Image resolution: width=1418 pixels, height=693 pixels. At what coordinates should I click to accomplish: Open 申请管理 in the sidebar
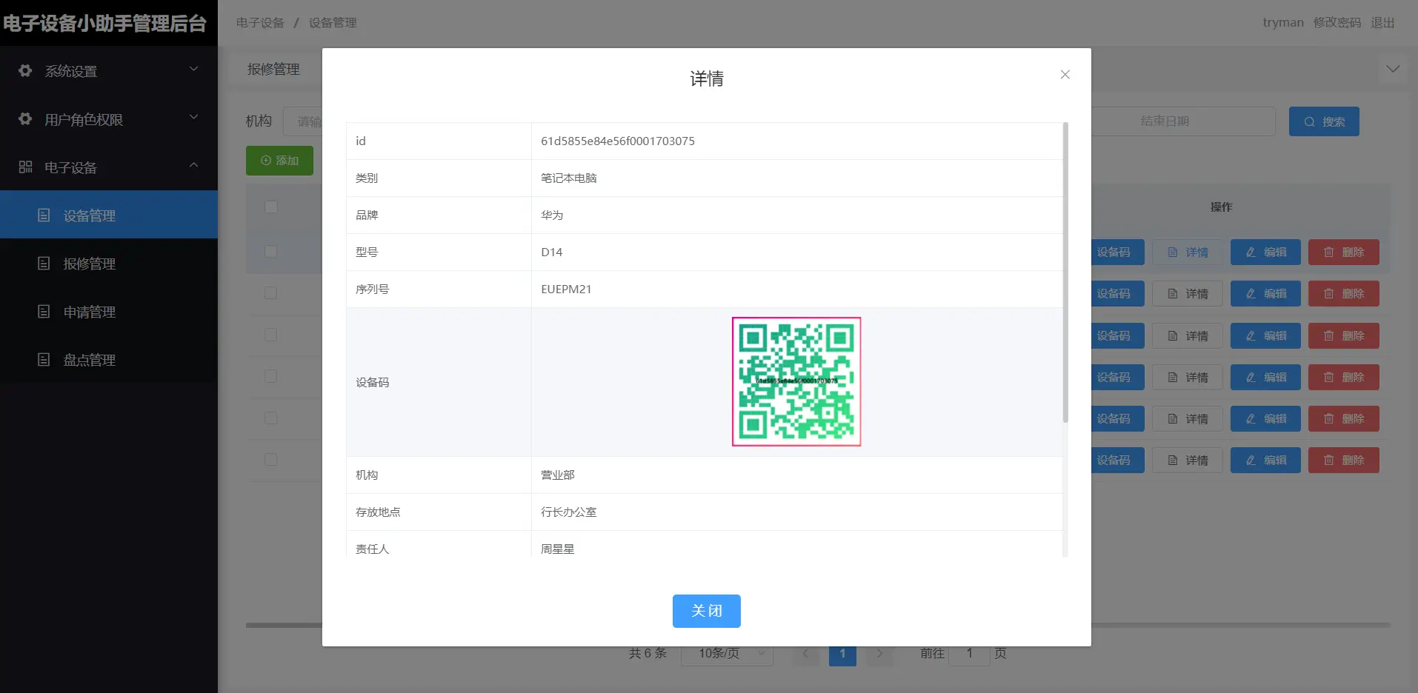(109, 311)
